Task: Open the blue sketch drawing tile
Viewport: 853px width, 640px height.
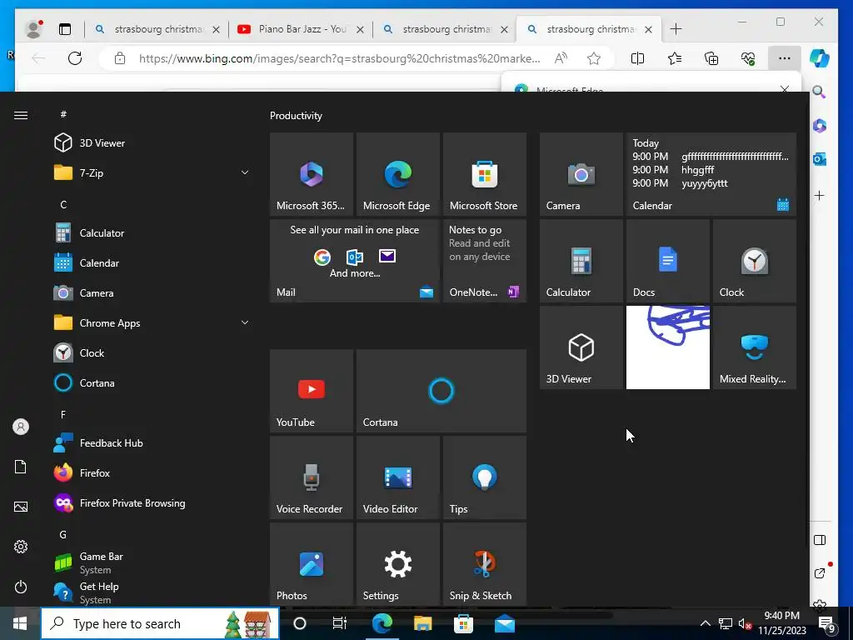Action: click(667, 347)
